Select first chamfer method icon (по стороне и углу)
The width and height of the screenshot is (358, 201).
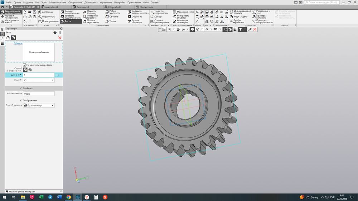(25, 70)
